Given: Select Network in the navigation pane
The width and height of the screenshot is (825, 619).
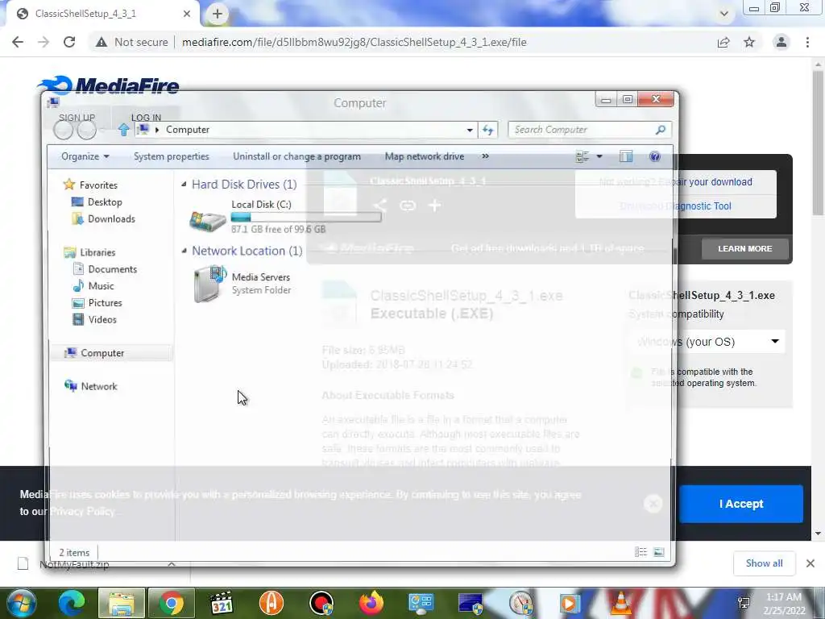Looking at the screenshot, I should [99, 386].
